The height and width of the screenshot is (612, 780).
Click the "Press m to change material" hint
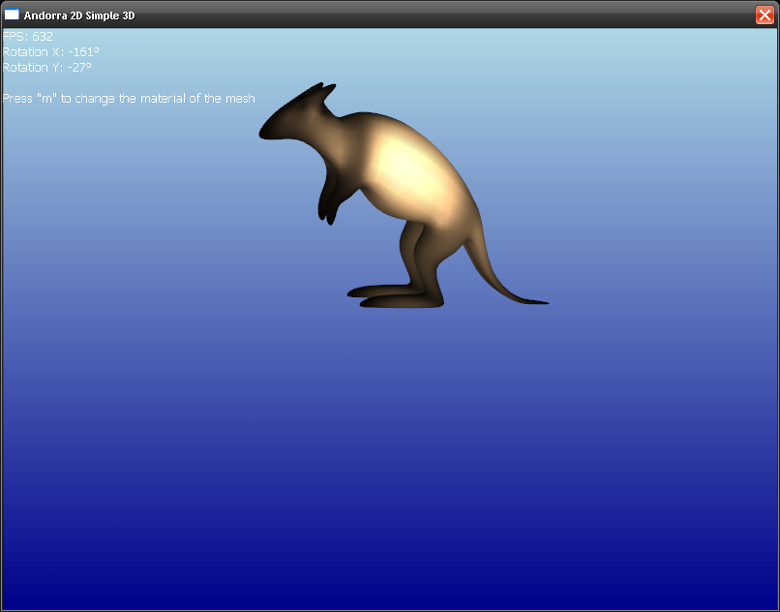coord(129,99)
